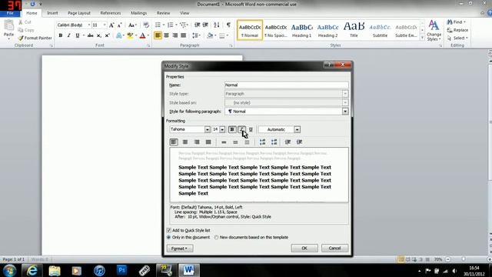Open Photoshop from the taskbar
The width and height of the screenshot is (492, 277).
click(121, 270)
